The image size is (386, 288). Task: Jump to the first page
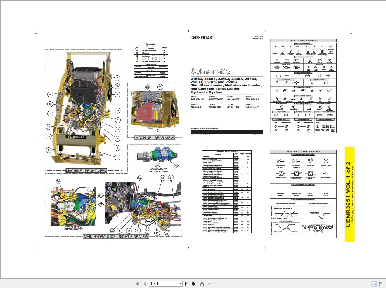click(138, 283)
